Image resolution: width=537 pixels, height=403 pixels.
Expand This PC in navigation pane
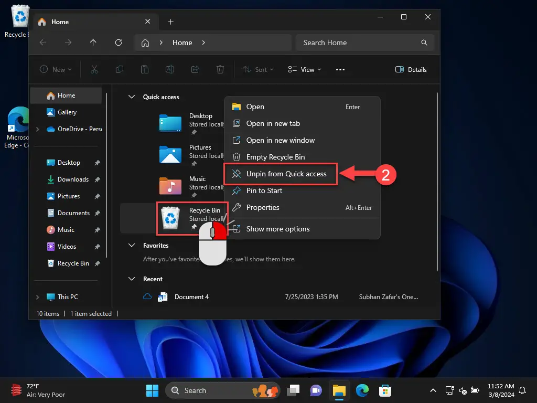[38, 297]
